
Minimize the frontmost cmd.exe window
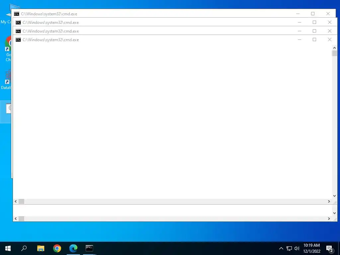point(299,40)
